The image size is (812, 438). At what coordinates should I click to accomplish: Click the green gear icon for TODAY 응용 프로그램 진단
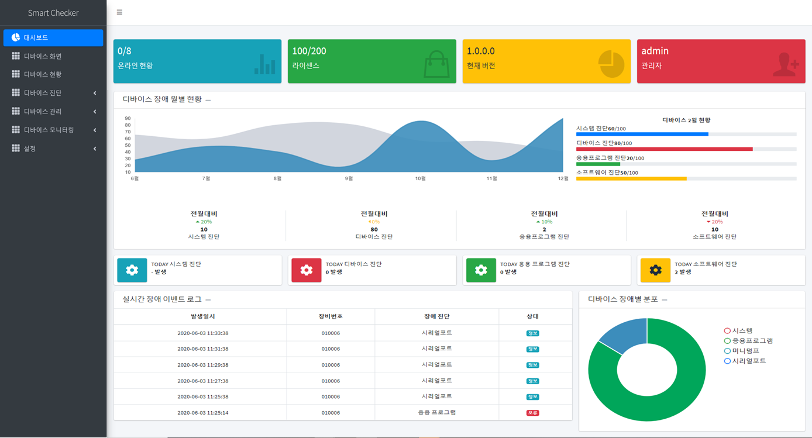(481, 270)
